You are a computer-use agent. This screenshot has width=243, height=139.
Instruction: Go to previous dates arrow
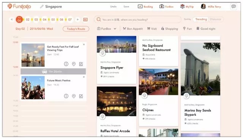coord(11,19)
